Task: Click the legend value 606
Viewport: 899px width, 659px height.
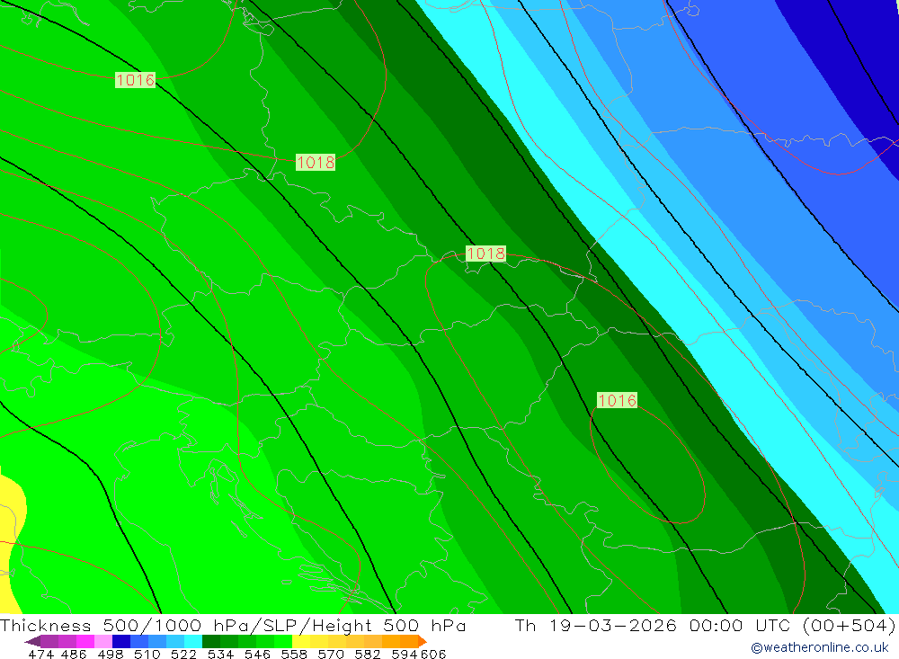Action: [x=433, y=654]
